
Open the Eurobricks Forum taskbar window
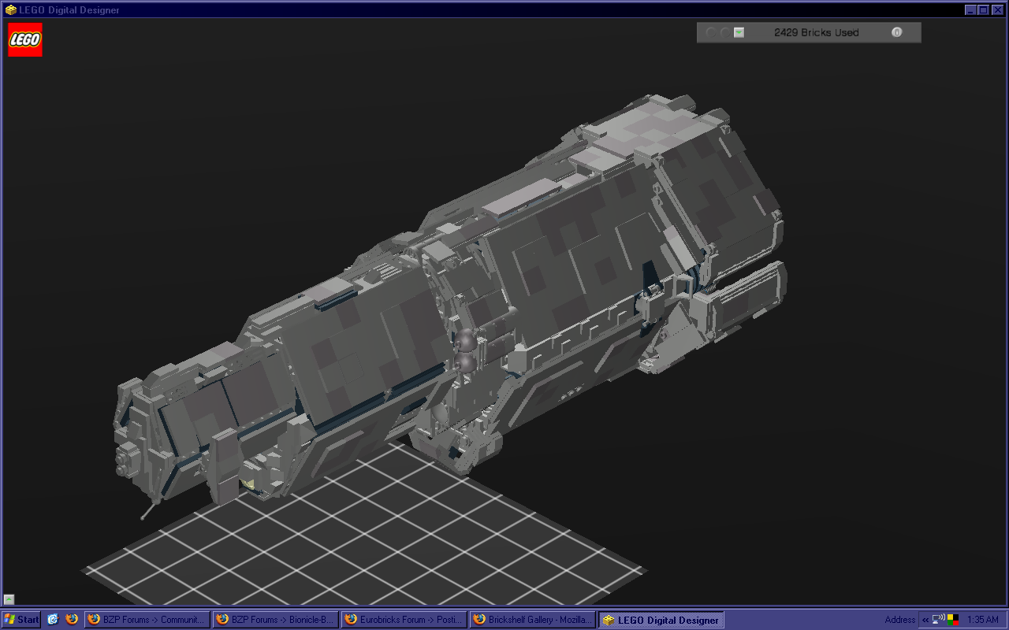tap(404, 620)
